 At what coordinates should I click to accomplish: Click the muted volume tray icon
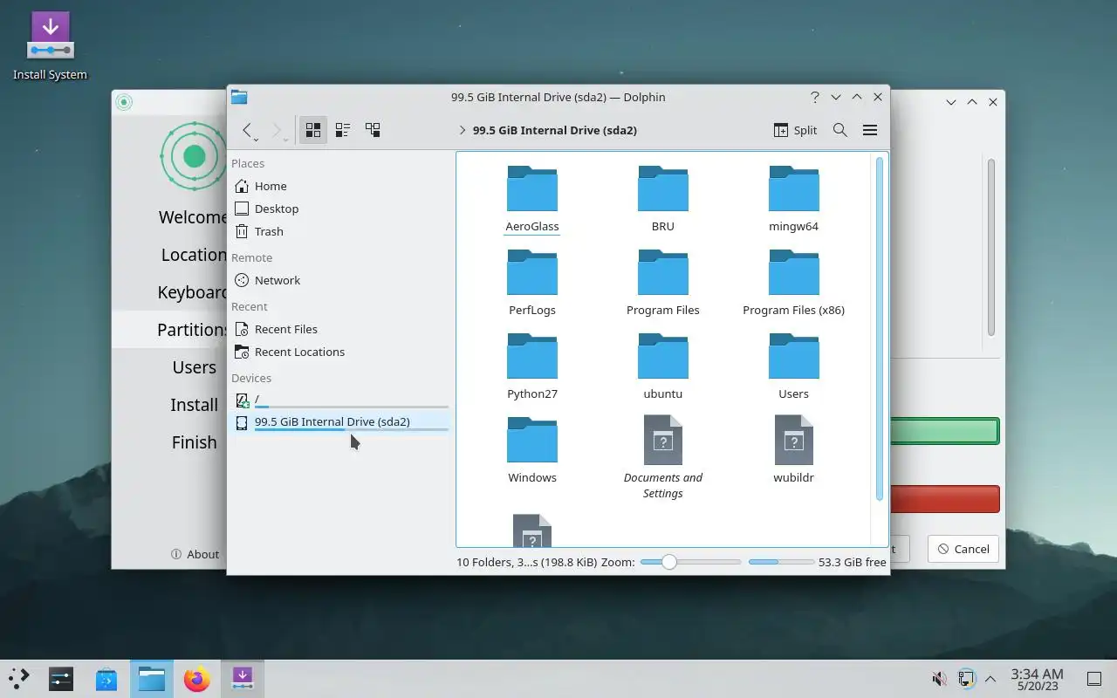click(x=939, y=678)
